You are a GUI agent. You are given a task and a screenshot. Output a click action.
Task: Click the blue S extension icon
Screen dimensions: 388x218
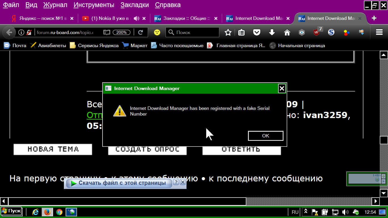point(331,32)
